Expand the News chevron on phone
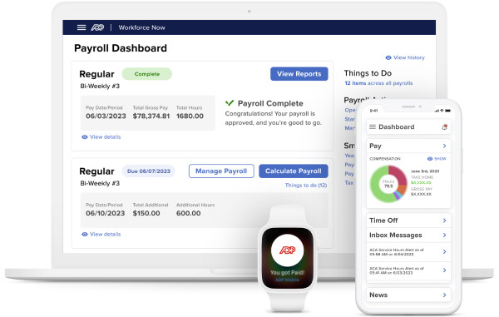499x317 pixels. click(445, 295)
